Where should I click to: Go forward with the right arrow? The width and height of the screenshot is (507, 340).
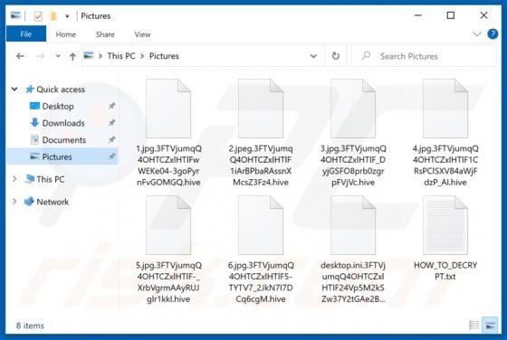point(41,56)
